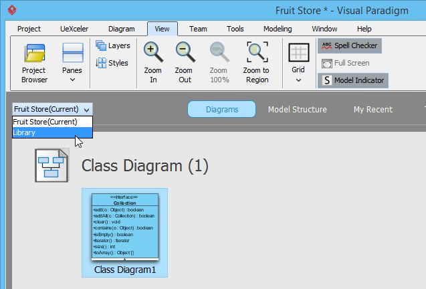Open the Team tab
This screenshot has height=289, width=426.
click(198, 29)
